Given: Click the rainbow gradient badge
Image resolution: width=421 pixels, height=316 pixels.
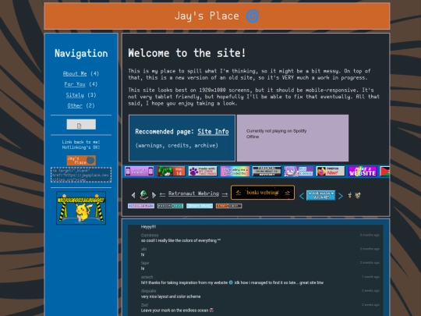Looking at the screenshot, I should tap(235, 171).
